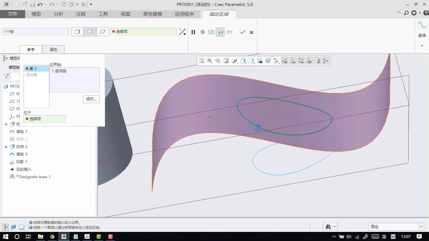Switch to the 视图 ribbon tab
This screenshot has width=429, height=241.
[125, 14]
